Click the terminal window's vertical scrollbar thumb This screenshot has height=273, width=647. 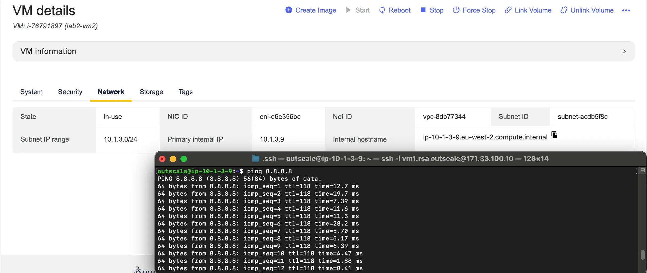click(x=642, y=255)
